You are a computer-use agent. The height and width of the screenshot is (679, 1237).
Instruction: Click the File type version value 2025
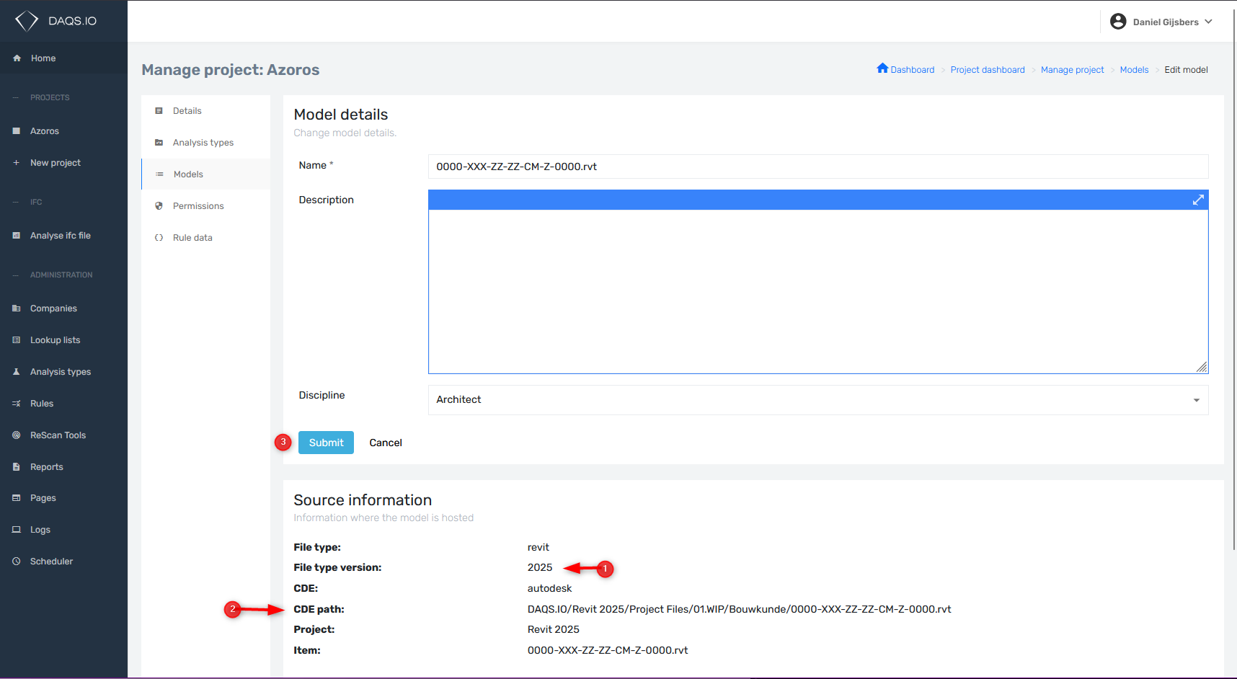[540, 568]
